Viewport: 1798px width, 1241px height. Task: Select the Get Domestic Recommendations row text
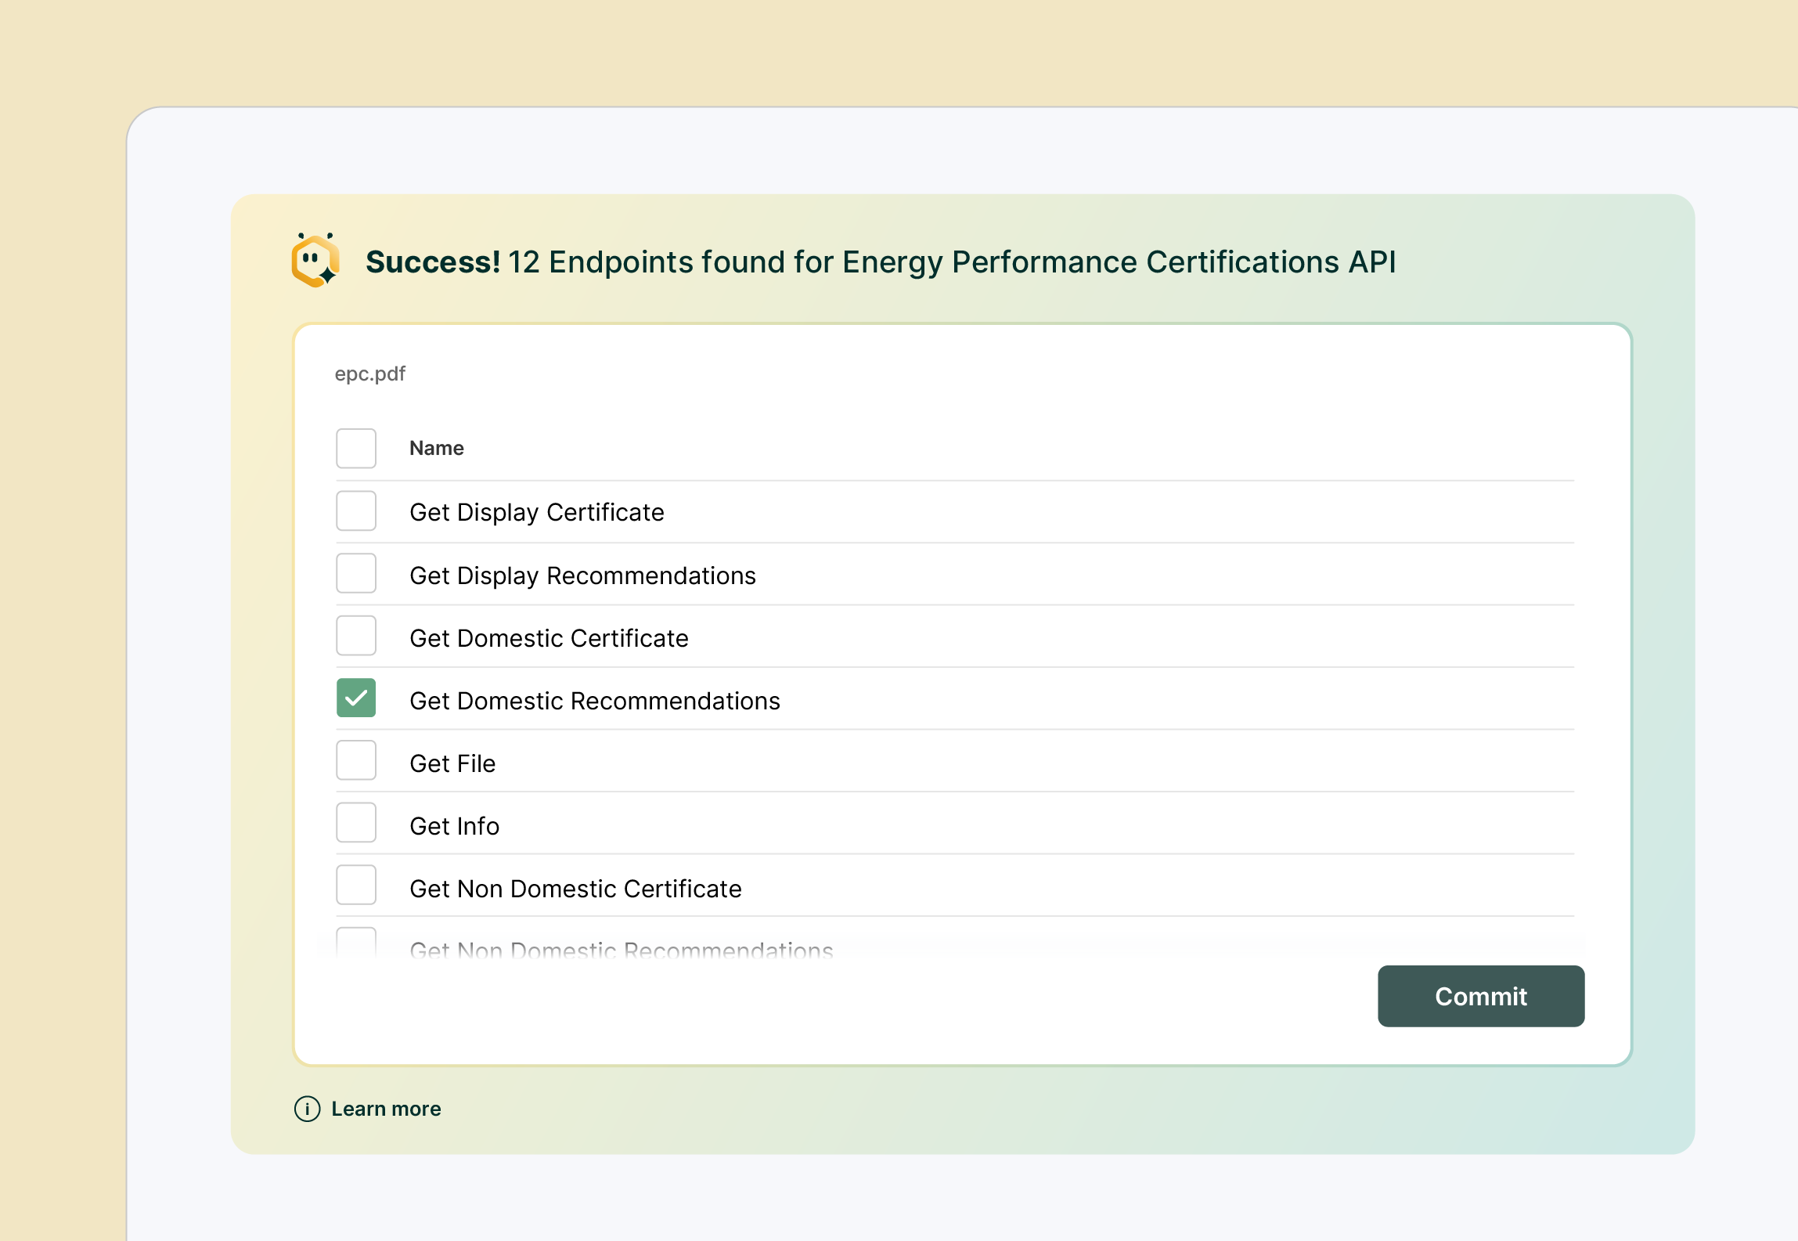(595, 701)
